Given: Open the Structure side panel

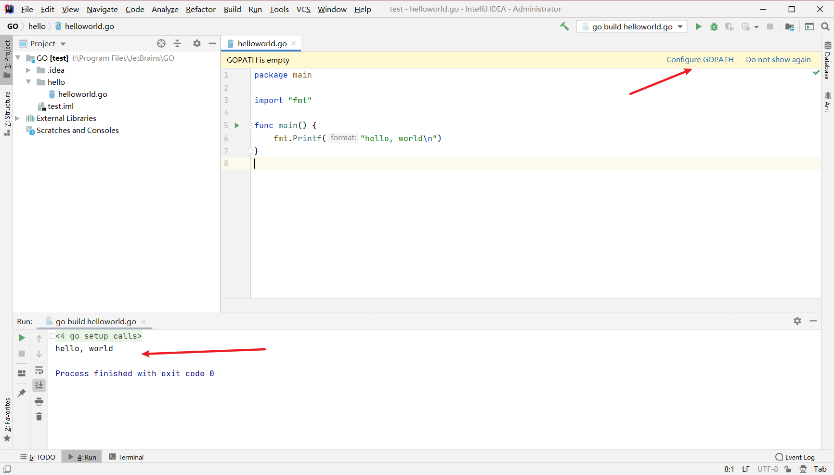Looking at the screenshot, I should [x=7, y=113].
